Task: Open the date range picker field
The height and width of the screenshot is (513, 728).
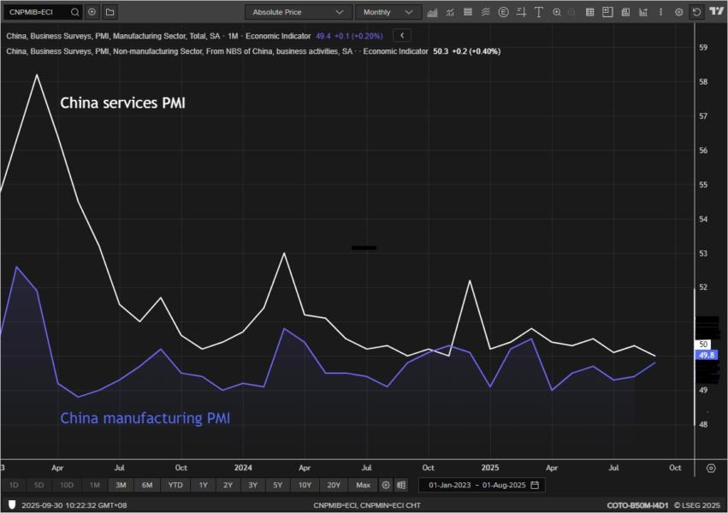Action: (x=482, y=485)
